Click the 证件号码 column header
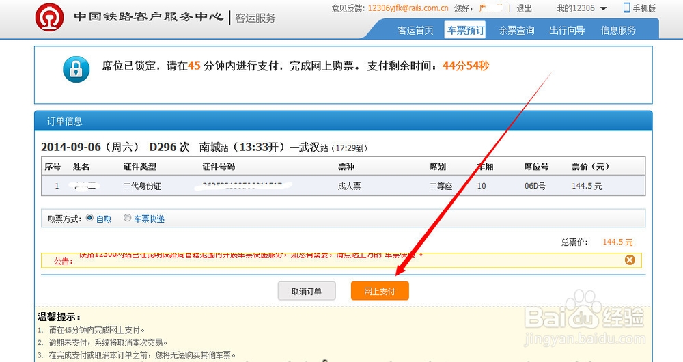 [219, 167]
